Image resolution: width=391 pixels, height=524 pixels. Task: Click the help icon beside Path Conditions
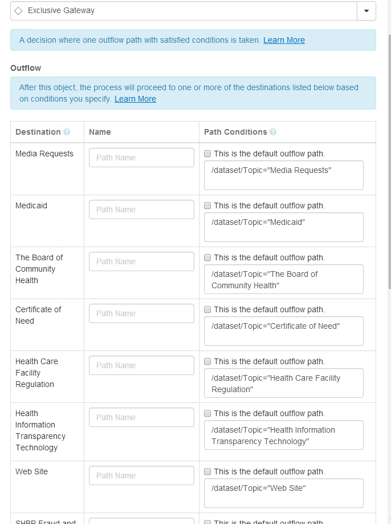pyautogui.click(x=273, y=132)
